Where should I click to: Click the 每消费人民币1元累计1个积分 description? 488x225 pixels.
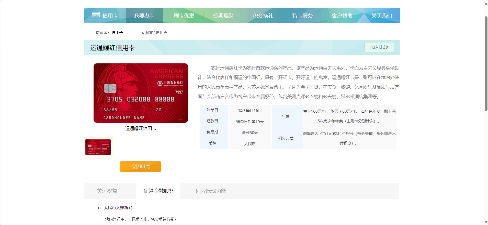click(x=349, y=138)
